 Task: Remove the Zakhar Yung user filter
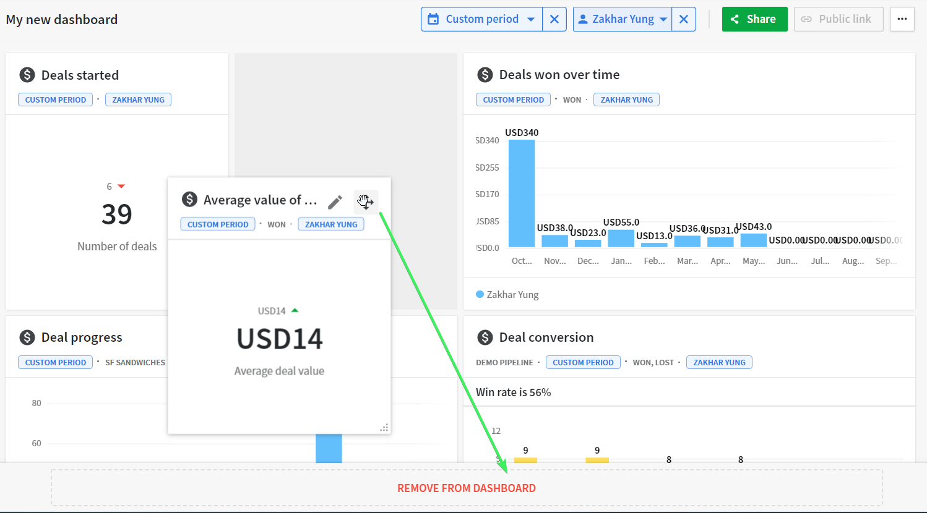tap(684, 19)
